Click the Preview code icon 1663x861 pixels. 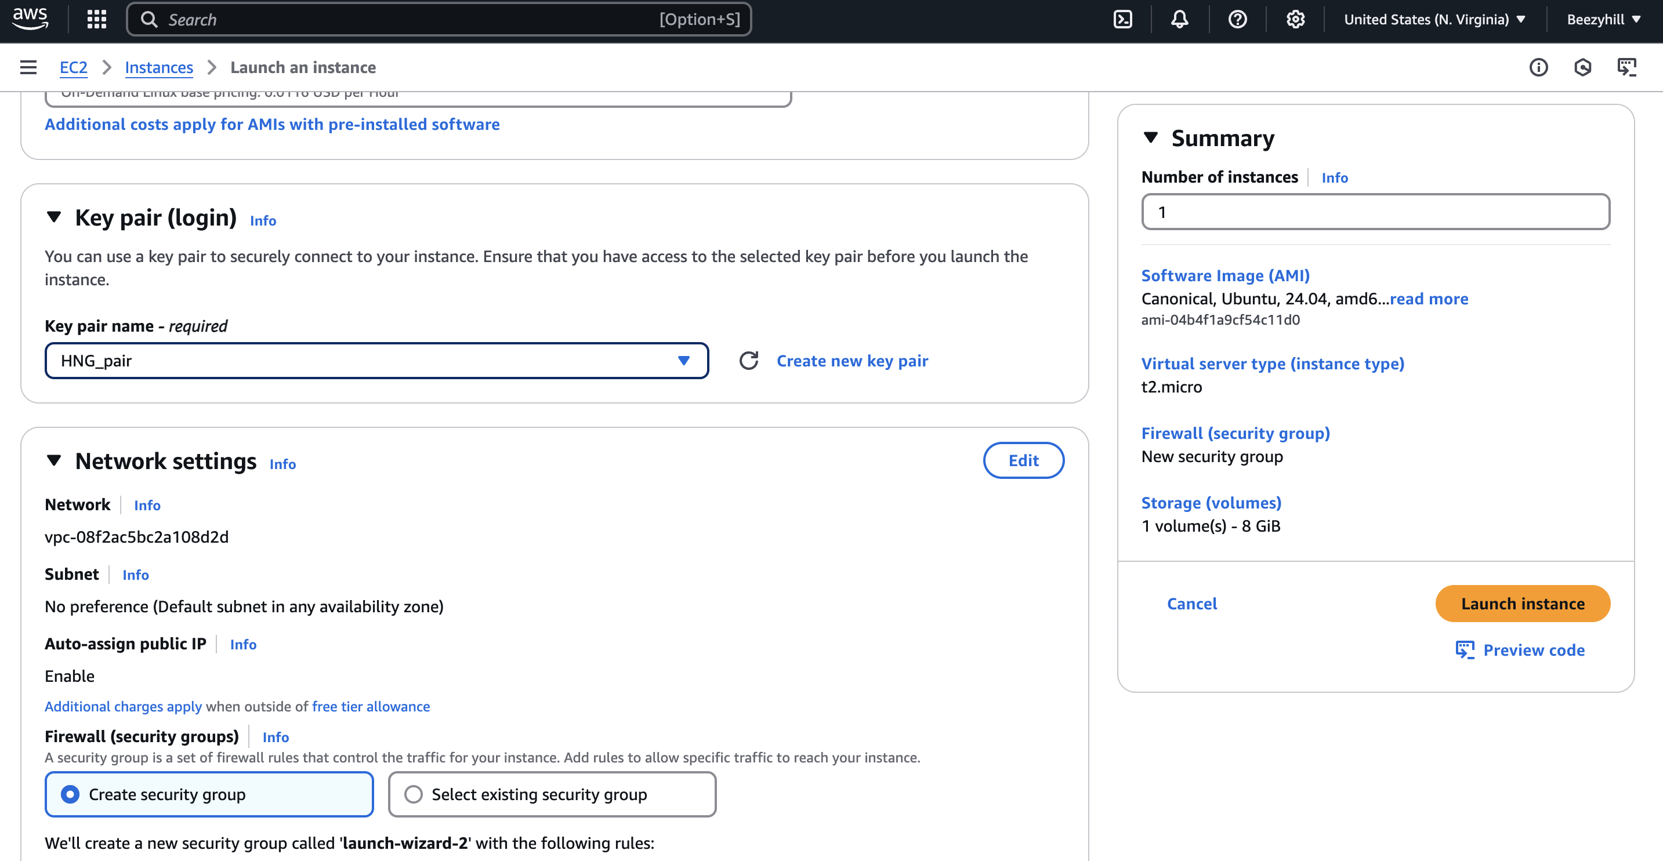coord(1464,650)
